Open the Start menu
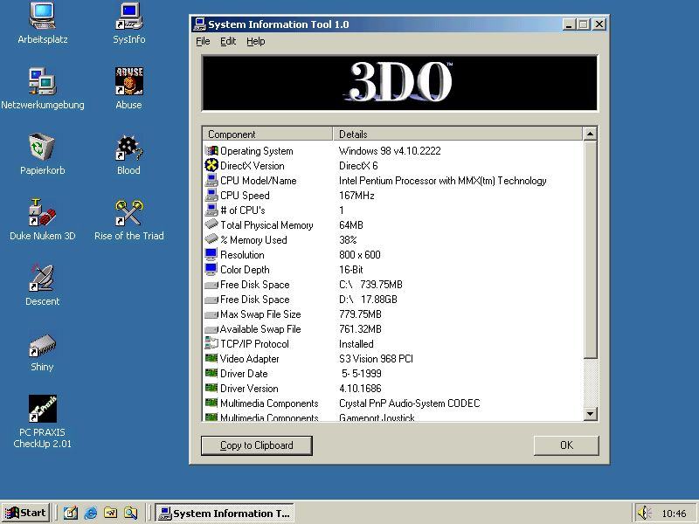This screenshot has width=699, height=524. [x=26, y=513]
